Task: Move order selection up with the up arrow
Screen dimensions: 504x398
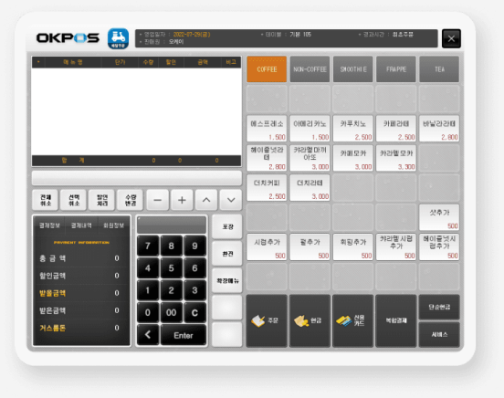Action: point(206,200)
